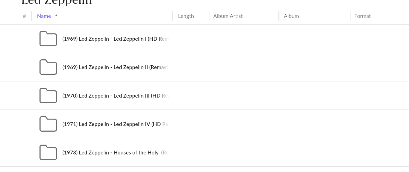Sort the list by the Name column
Screen dimensions: 409x172
[x=44, y=16]
